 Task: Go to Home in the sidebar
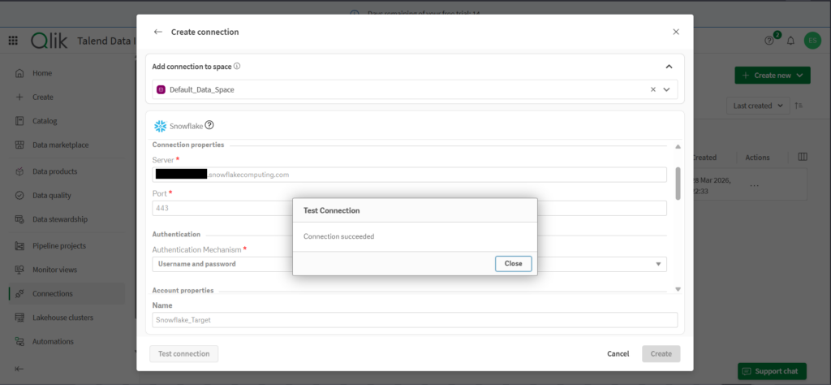pos(42,73)
